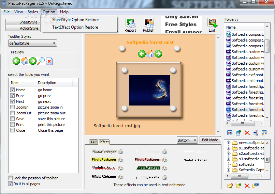This screenshot has width=275, height=194.
Task: Click canvas scrollbar down arrow
Action: tap(218, 132)
